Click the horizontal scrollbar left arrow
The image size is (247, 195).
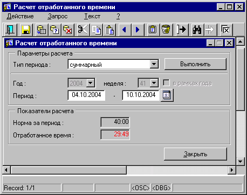pos(6,170)
